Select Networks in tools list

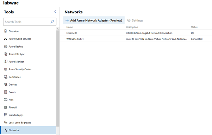coord(28,130)
